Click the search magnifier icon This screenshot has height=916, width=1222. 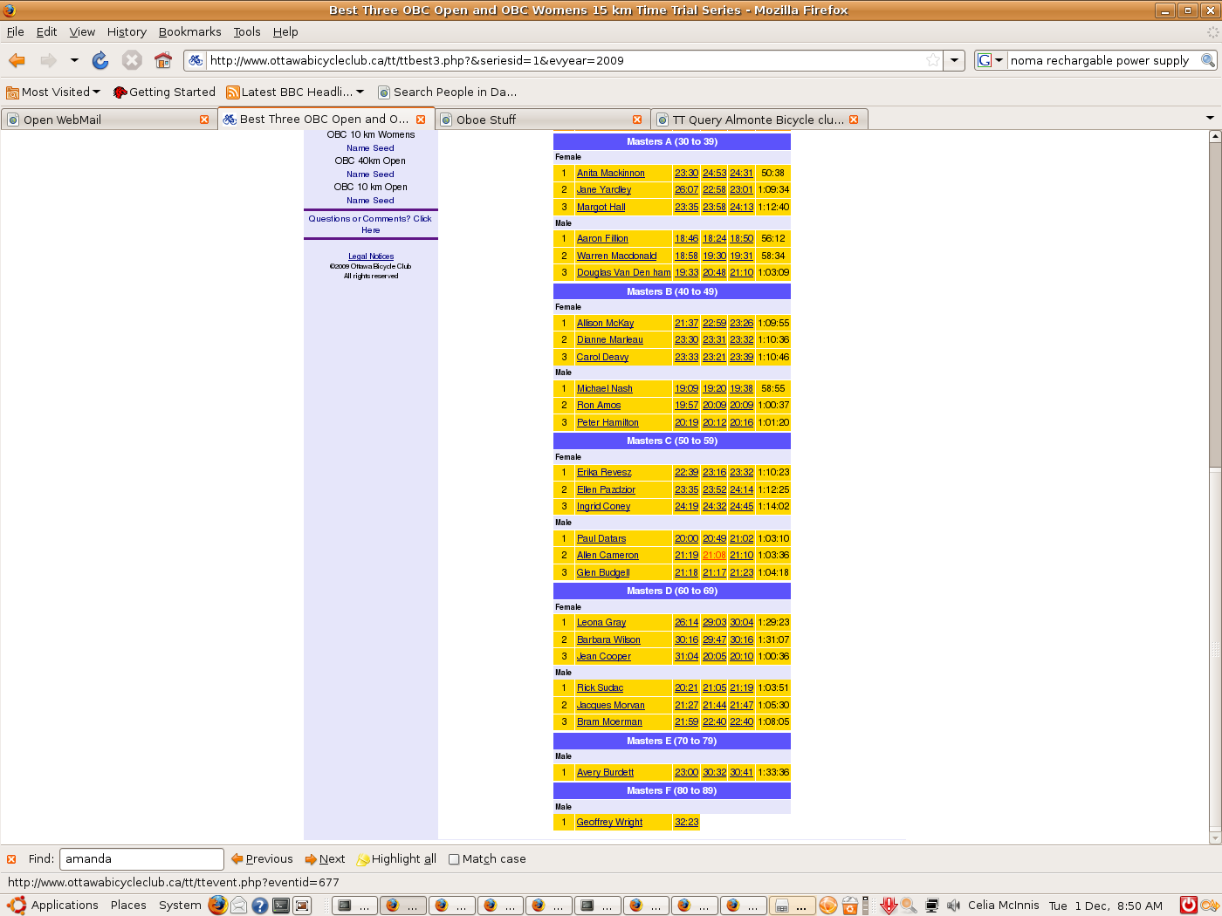[1208, 60]
